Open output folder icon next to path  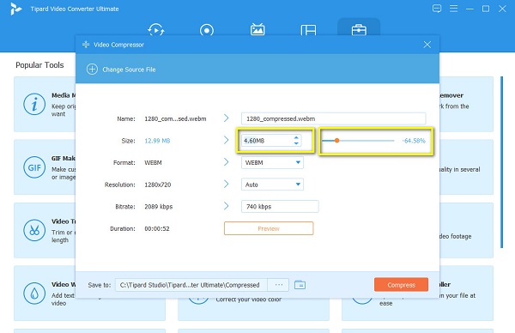pyautogui.click(x=300, y=285)
